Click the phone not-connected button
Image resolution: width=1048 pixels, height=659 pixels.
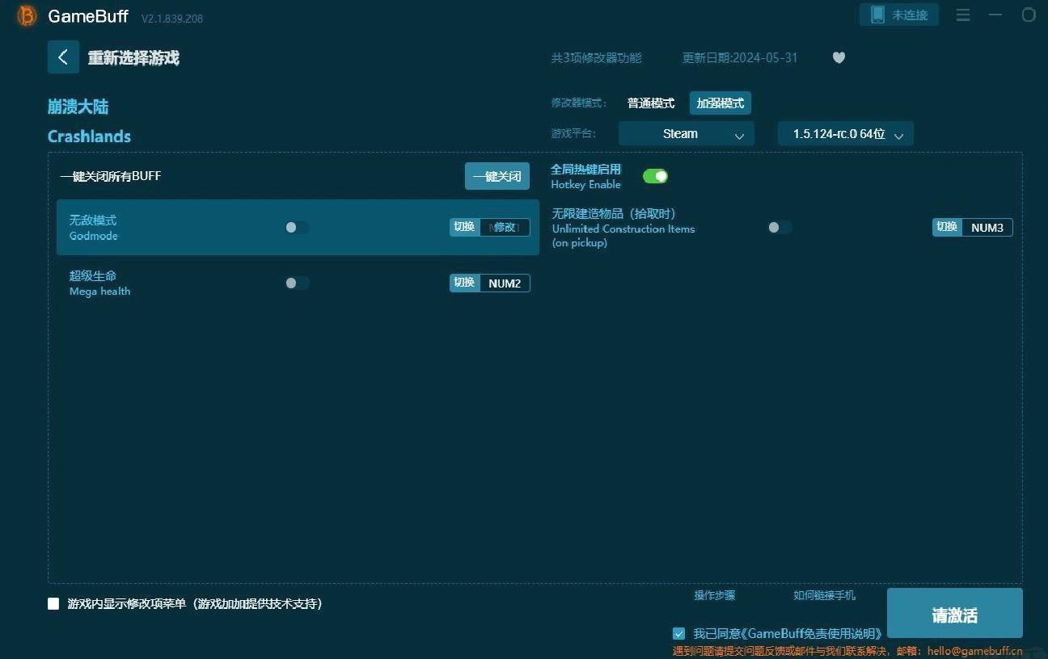899,15
